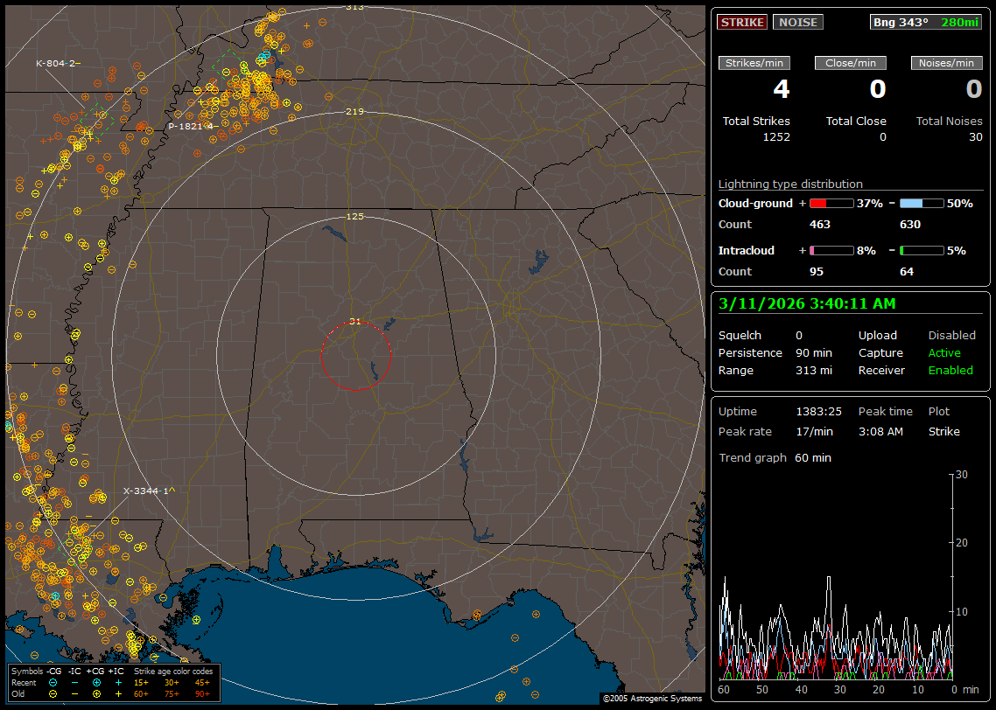Click the bearing and distance readout box

(926, 22)
